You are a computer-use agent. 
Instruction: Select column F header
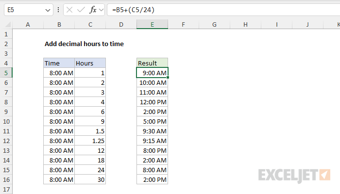[x=184, y=24]
